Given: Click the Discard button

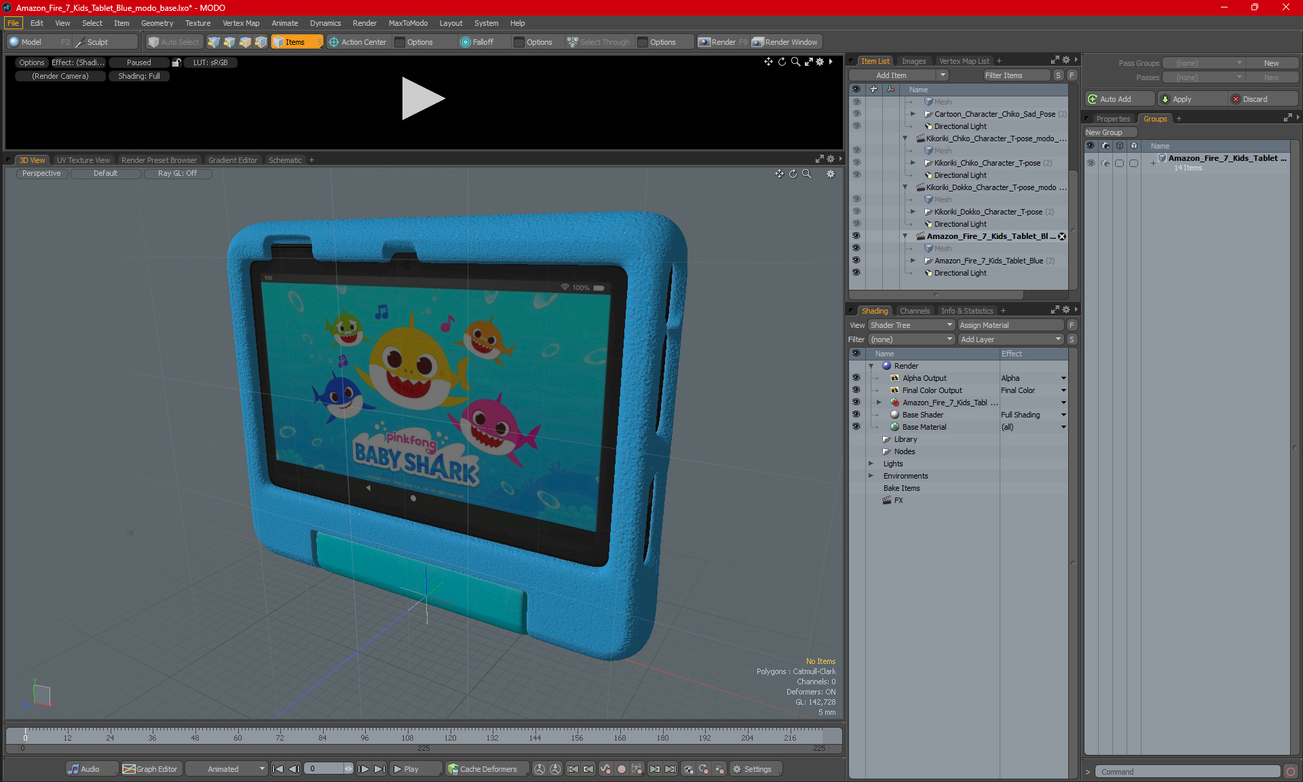Looking at the screenshot, I should [x=1263, y=99].
